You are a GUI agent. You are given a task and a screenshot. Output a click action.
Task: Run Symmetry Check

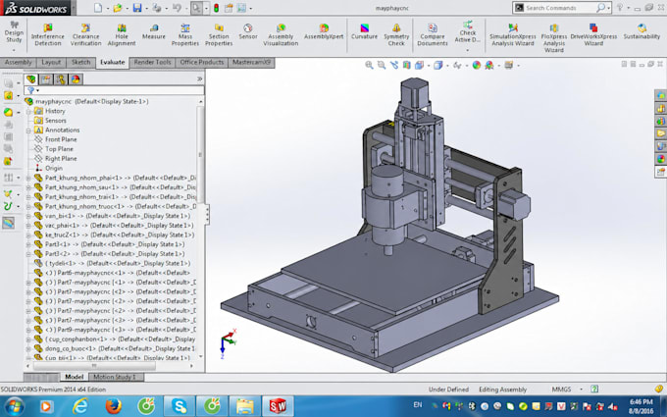point(396,34)
